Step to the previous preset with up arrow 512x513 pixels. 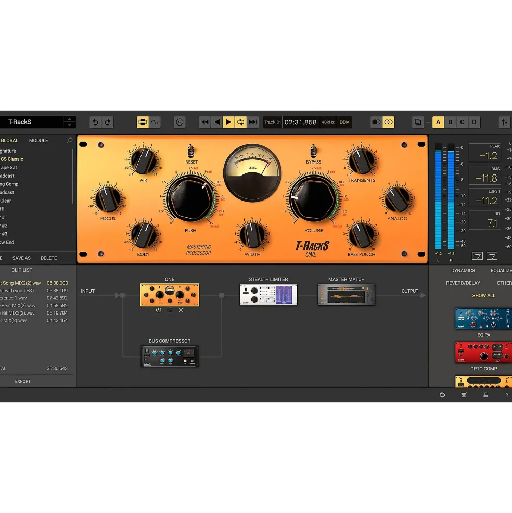[69, 119]
